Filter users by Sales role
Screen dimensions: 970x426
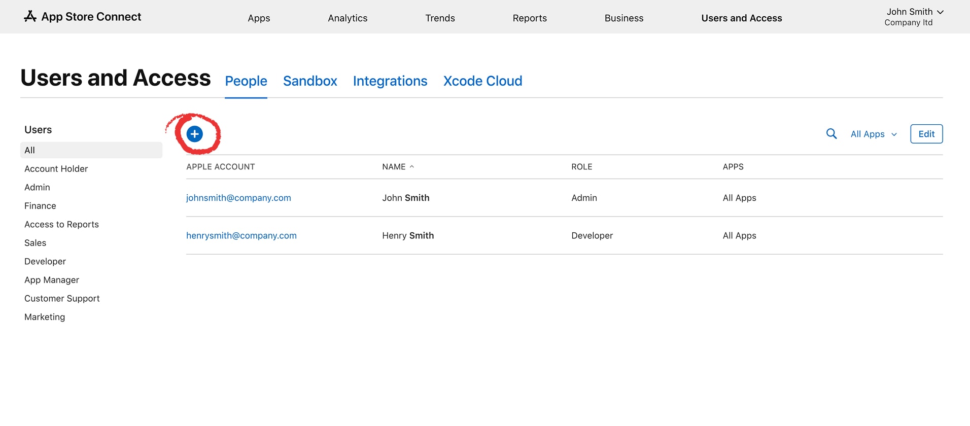[x=35, y=243]
